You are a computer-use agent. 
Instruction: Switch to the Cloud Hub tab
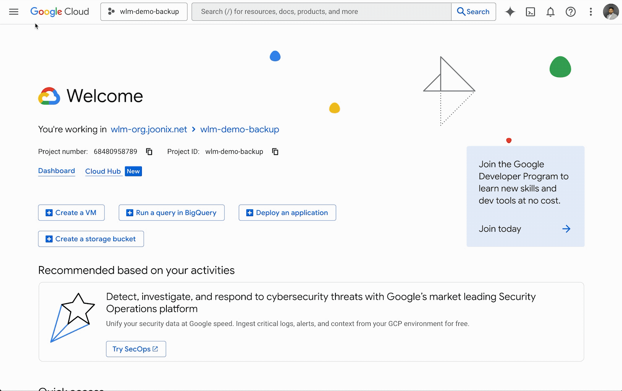pos(103,171)
